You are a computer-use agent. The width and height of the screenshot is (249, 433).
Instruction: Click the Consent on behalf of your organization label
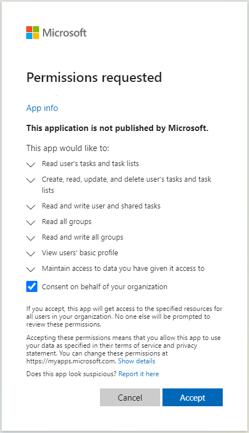click(x=104, y=287)
